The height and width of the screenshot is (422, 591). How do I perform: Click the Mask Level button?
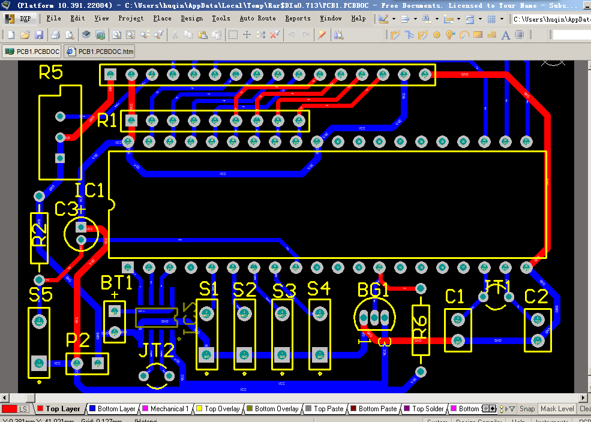tap(557, 409)
